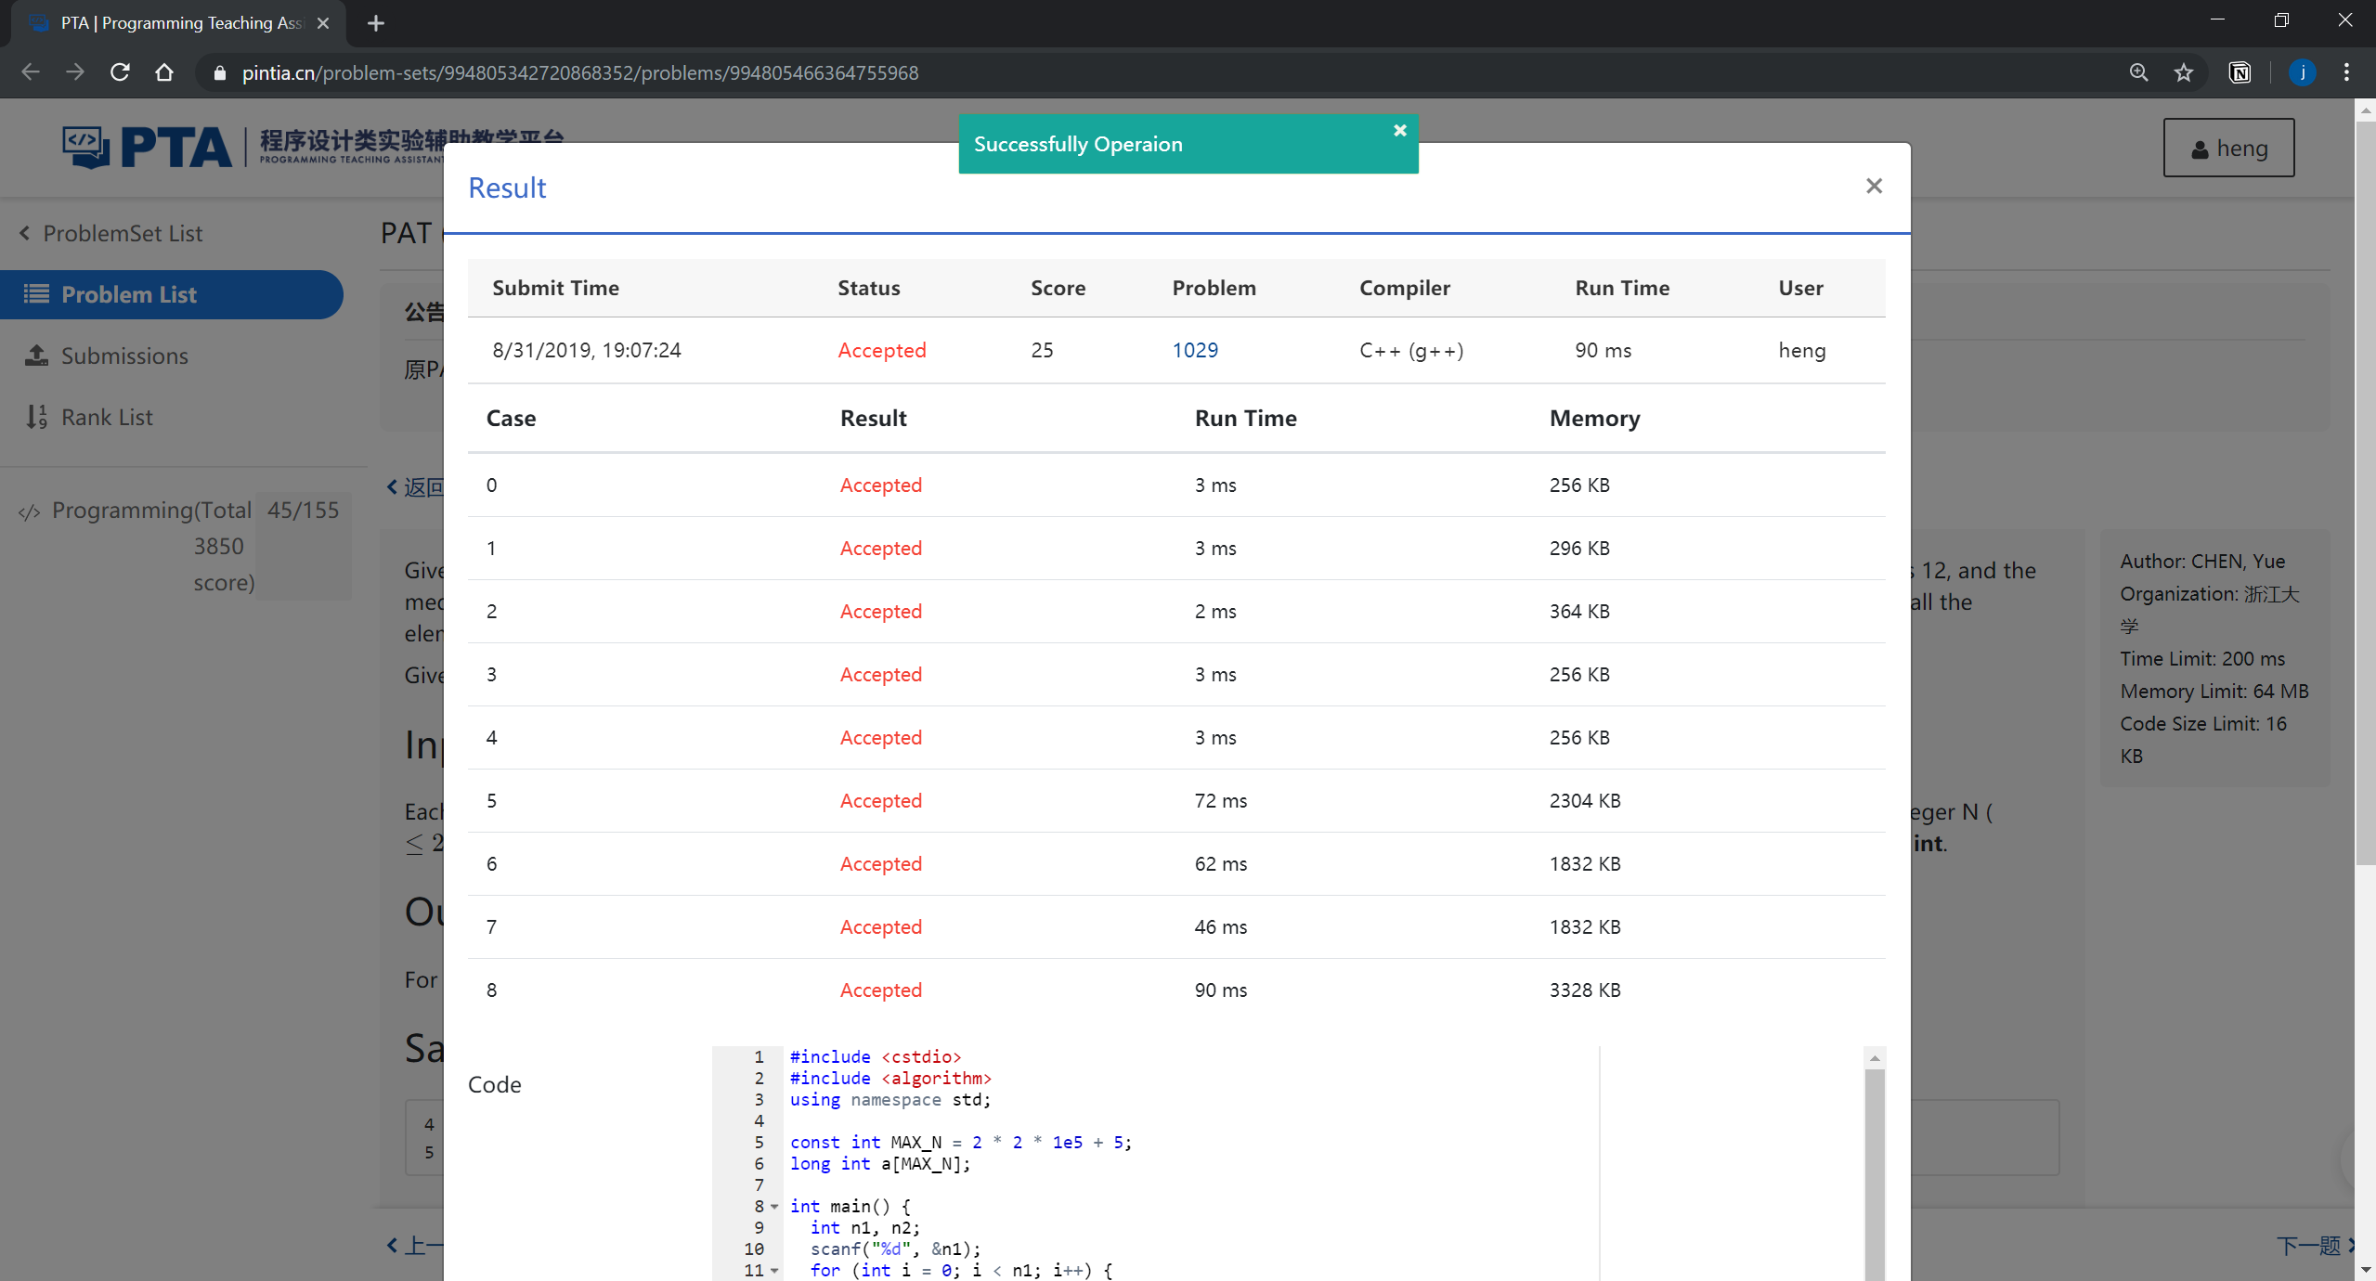This screenshot has height=1281, width=2376.
Task: Close the PTA browser tab
Action: point(323,23)
